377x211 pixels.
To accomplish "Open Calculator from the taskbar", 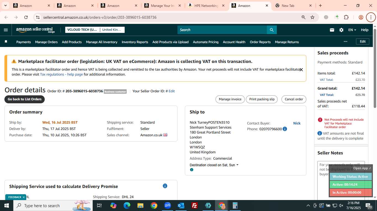I will (x=235, y=206).
